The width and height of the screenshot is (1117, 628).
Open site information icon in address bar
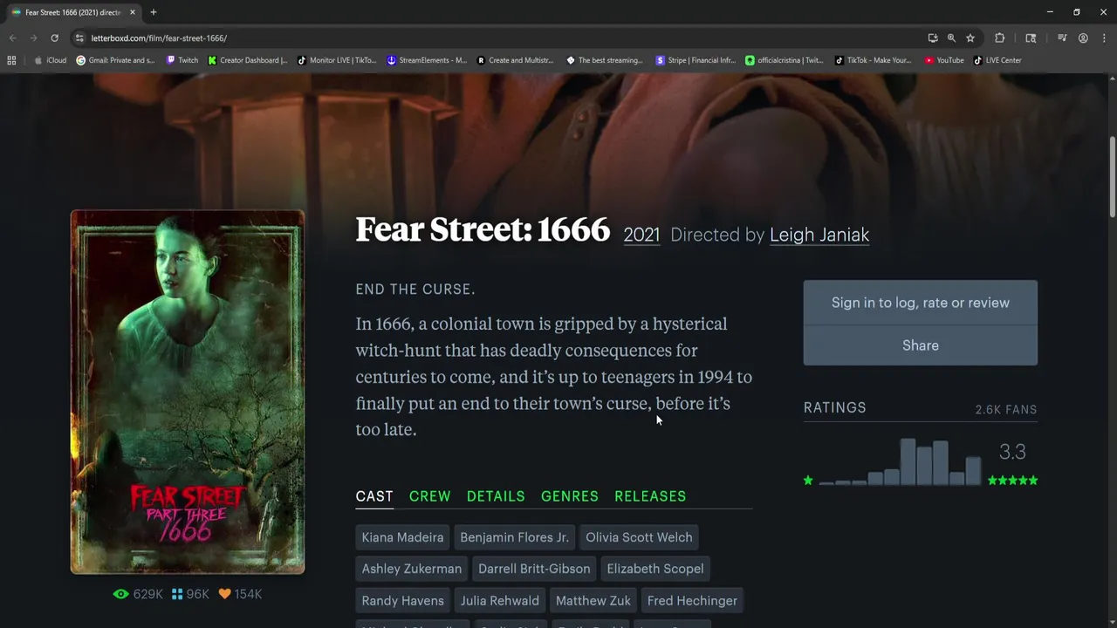coord(79,38)
